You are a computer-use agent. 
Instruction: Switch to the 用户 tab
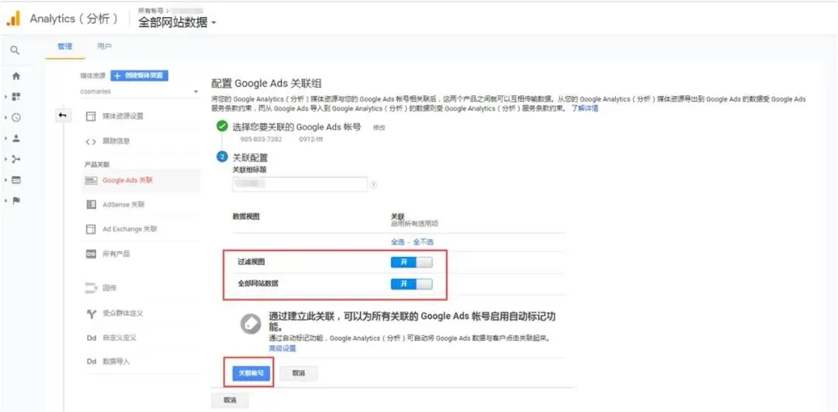(104, 47)
